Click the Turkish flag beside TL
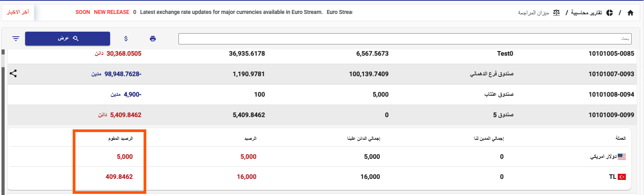 622,177
